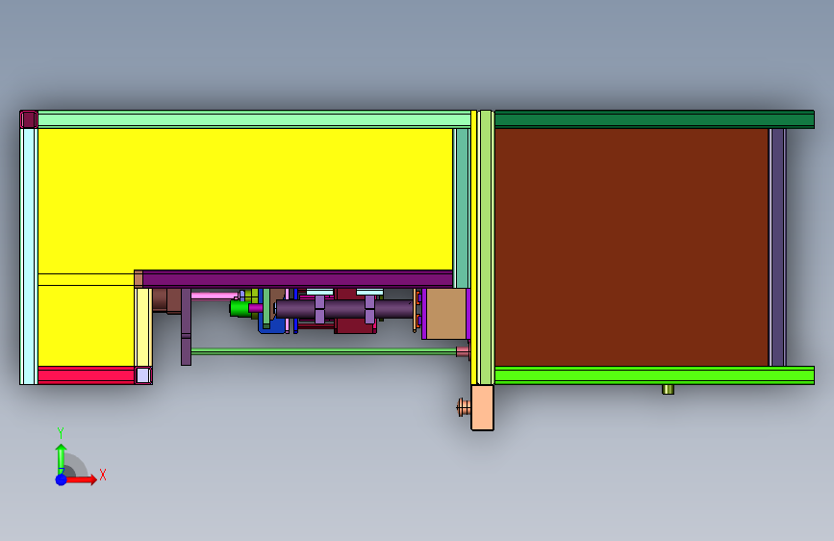Image resolution: width=834 pixels, height=541 pixels.
Task: Select the lime-green center vertical post
Action: (486, 247)
